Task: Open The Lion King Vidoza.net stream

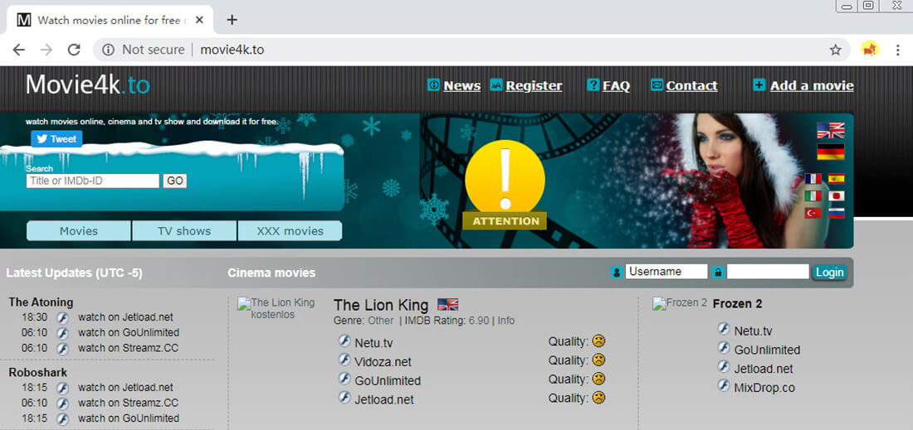Action: click(x=383, y=362)
